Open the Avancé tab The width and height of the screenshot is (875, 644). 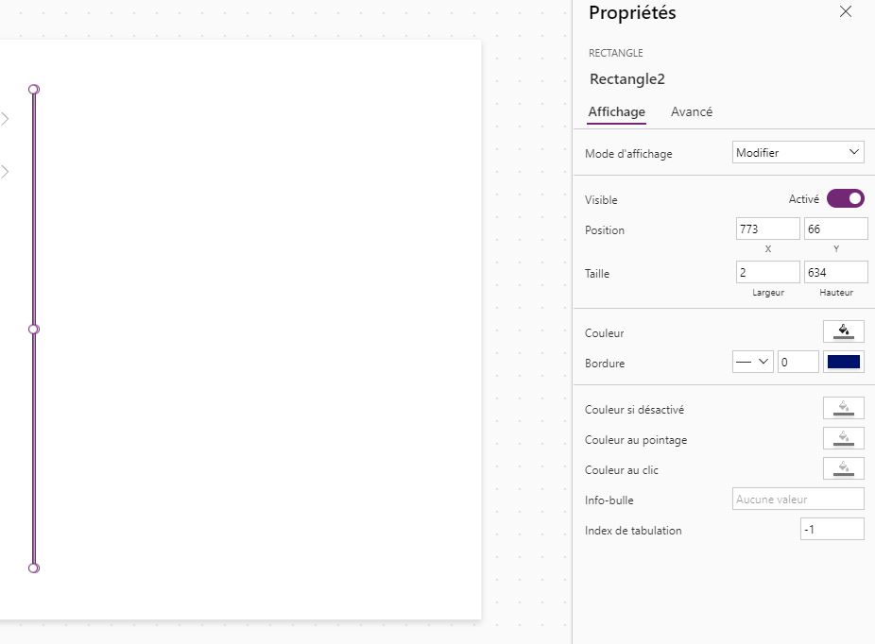(692, 111)
